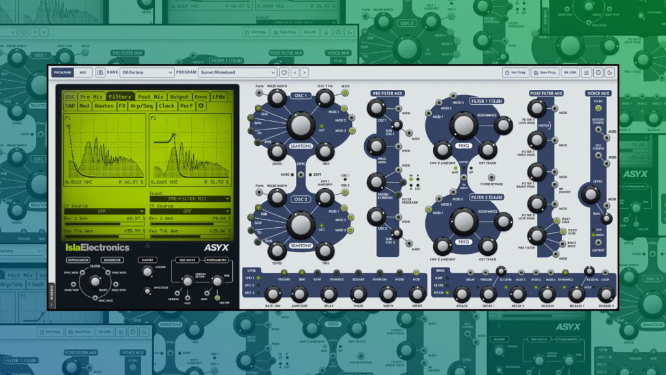Open the Program dropdown Sunset MineeLead

point(237,72)
